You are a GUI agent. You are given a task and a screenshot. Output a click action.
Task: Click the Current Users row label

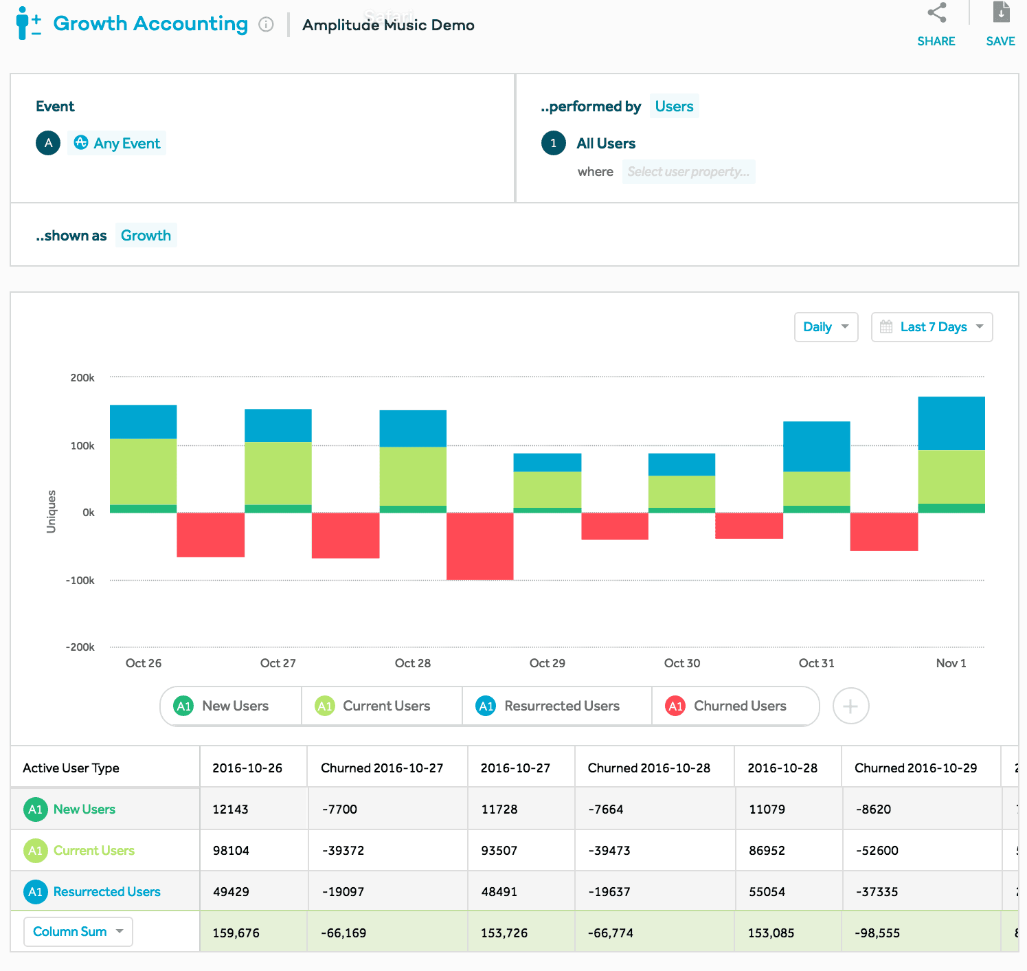point(93,850)
